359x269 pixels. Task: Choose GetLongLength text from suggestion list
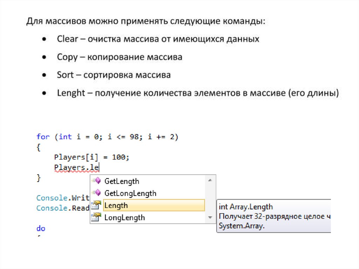[130, 193]
